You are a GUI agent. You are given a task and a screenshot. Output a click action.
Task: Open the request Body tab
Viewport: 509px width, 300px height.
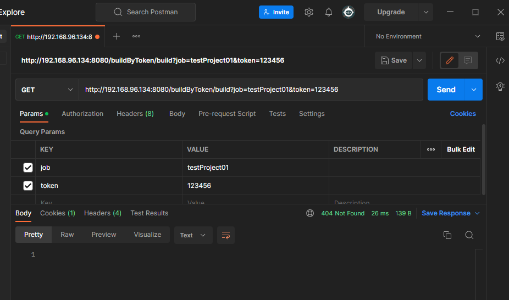pyautogui.click(x=177, y=114)
